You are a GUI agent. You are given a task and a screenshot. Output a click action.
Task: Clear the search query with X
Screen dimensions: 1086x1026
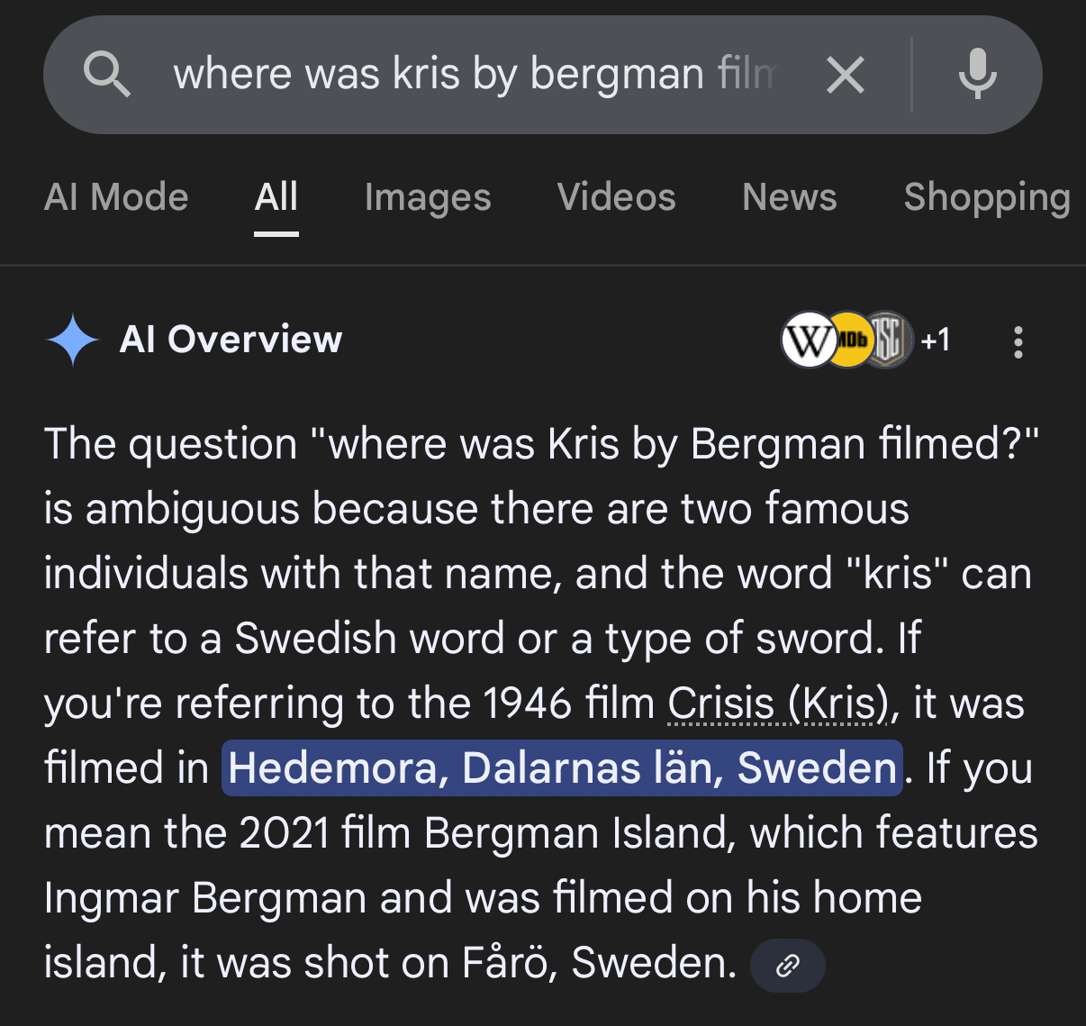tap(845, 75)
